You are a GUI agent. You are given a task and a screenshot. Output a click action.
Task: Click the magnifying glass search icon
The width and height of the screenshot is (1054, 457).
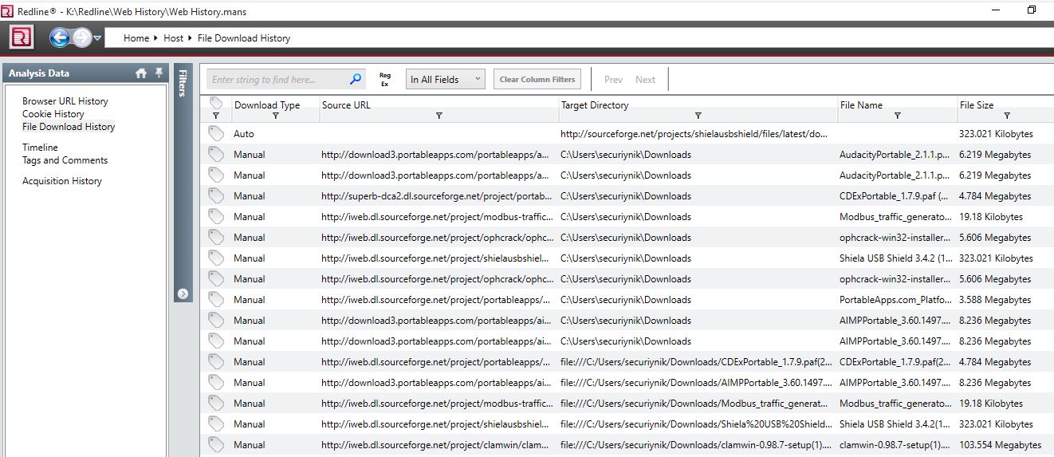tap(356, 79)
